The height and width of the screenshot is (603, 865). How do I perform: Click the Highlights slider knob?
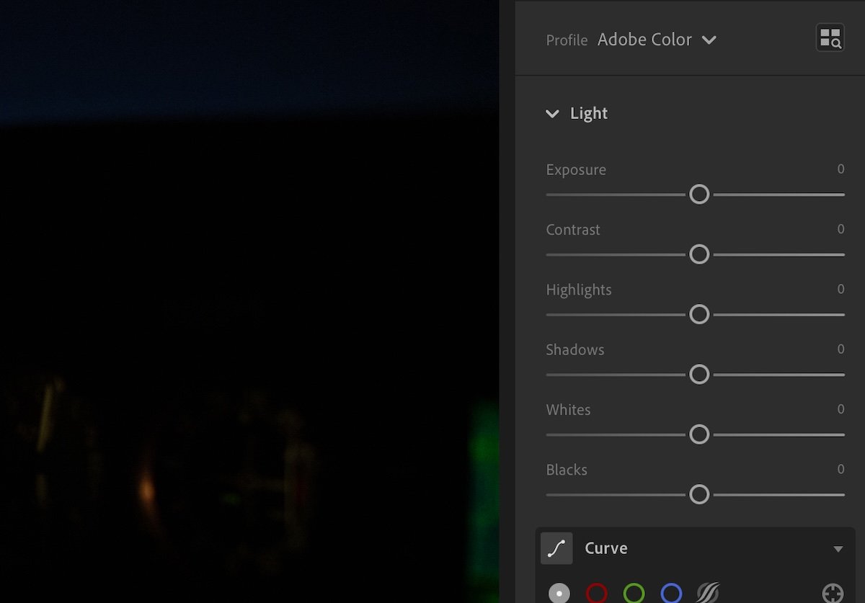[x=698, y=314]
